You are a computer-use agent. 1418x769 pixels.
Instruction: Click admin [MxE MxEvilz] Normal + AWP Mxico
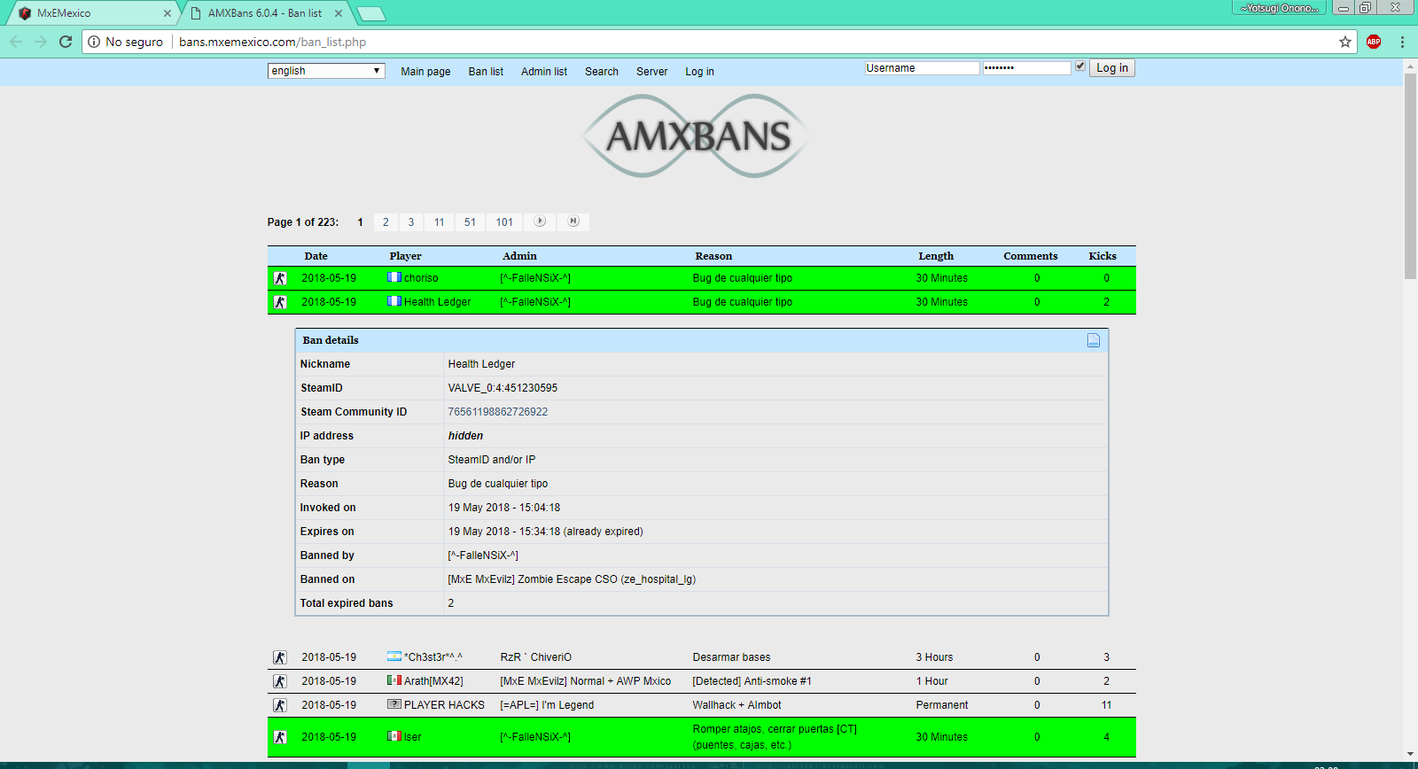click(x=585, y=681)
